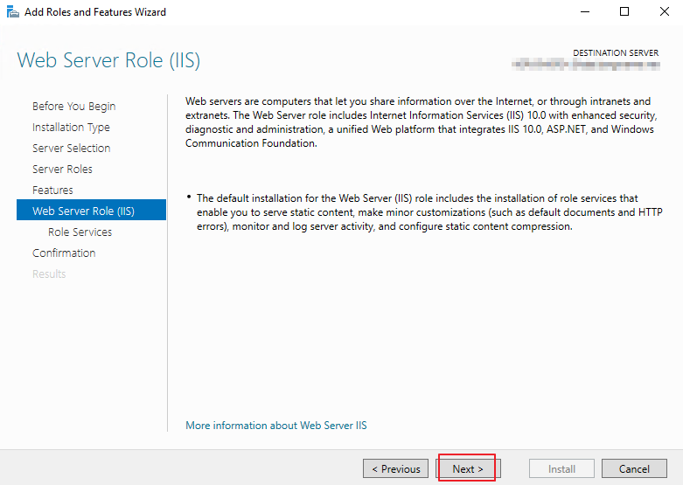The image size is (683, 485).
Task: Click the bullet text about default installation
Action: pyautogui.click(x=429, y=212)
